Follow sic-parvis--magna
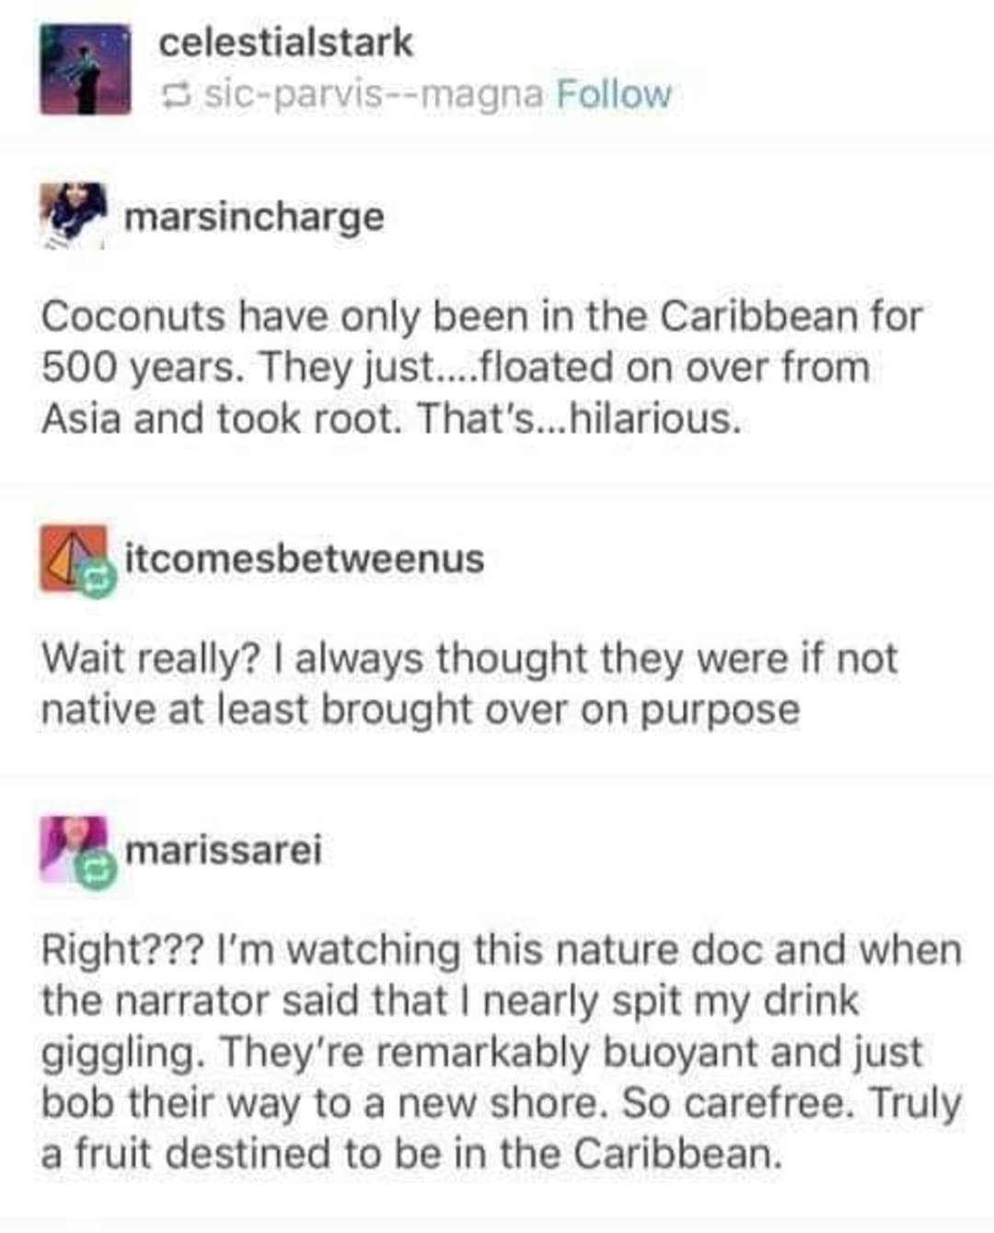 (x=614, y=95)
